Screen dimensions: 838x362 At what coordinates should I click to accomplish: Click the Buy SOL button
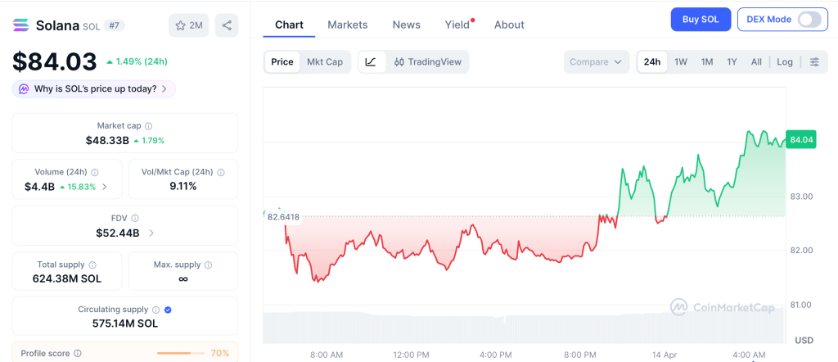701,20
